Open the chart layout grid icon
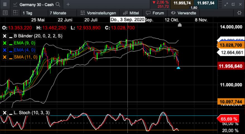 point(15,13)
